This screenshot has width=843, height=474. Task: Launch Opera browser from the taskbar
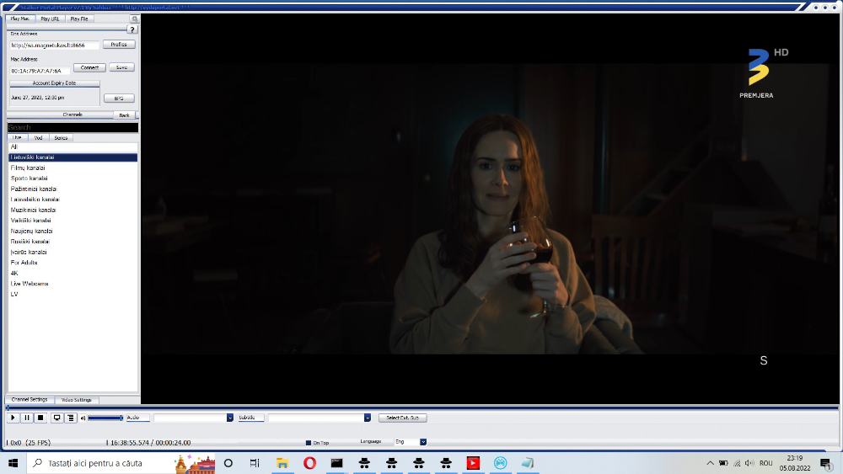tap(309, 463)
